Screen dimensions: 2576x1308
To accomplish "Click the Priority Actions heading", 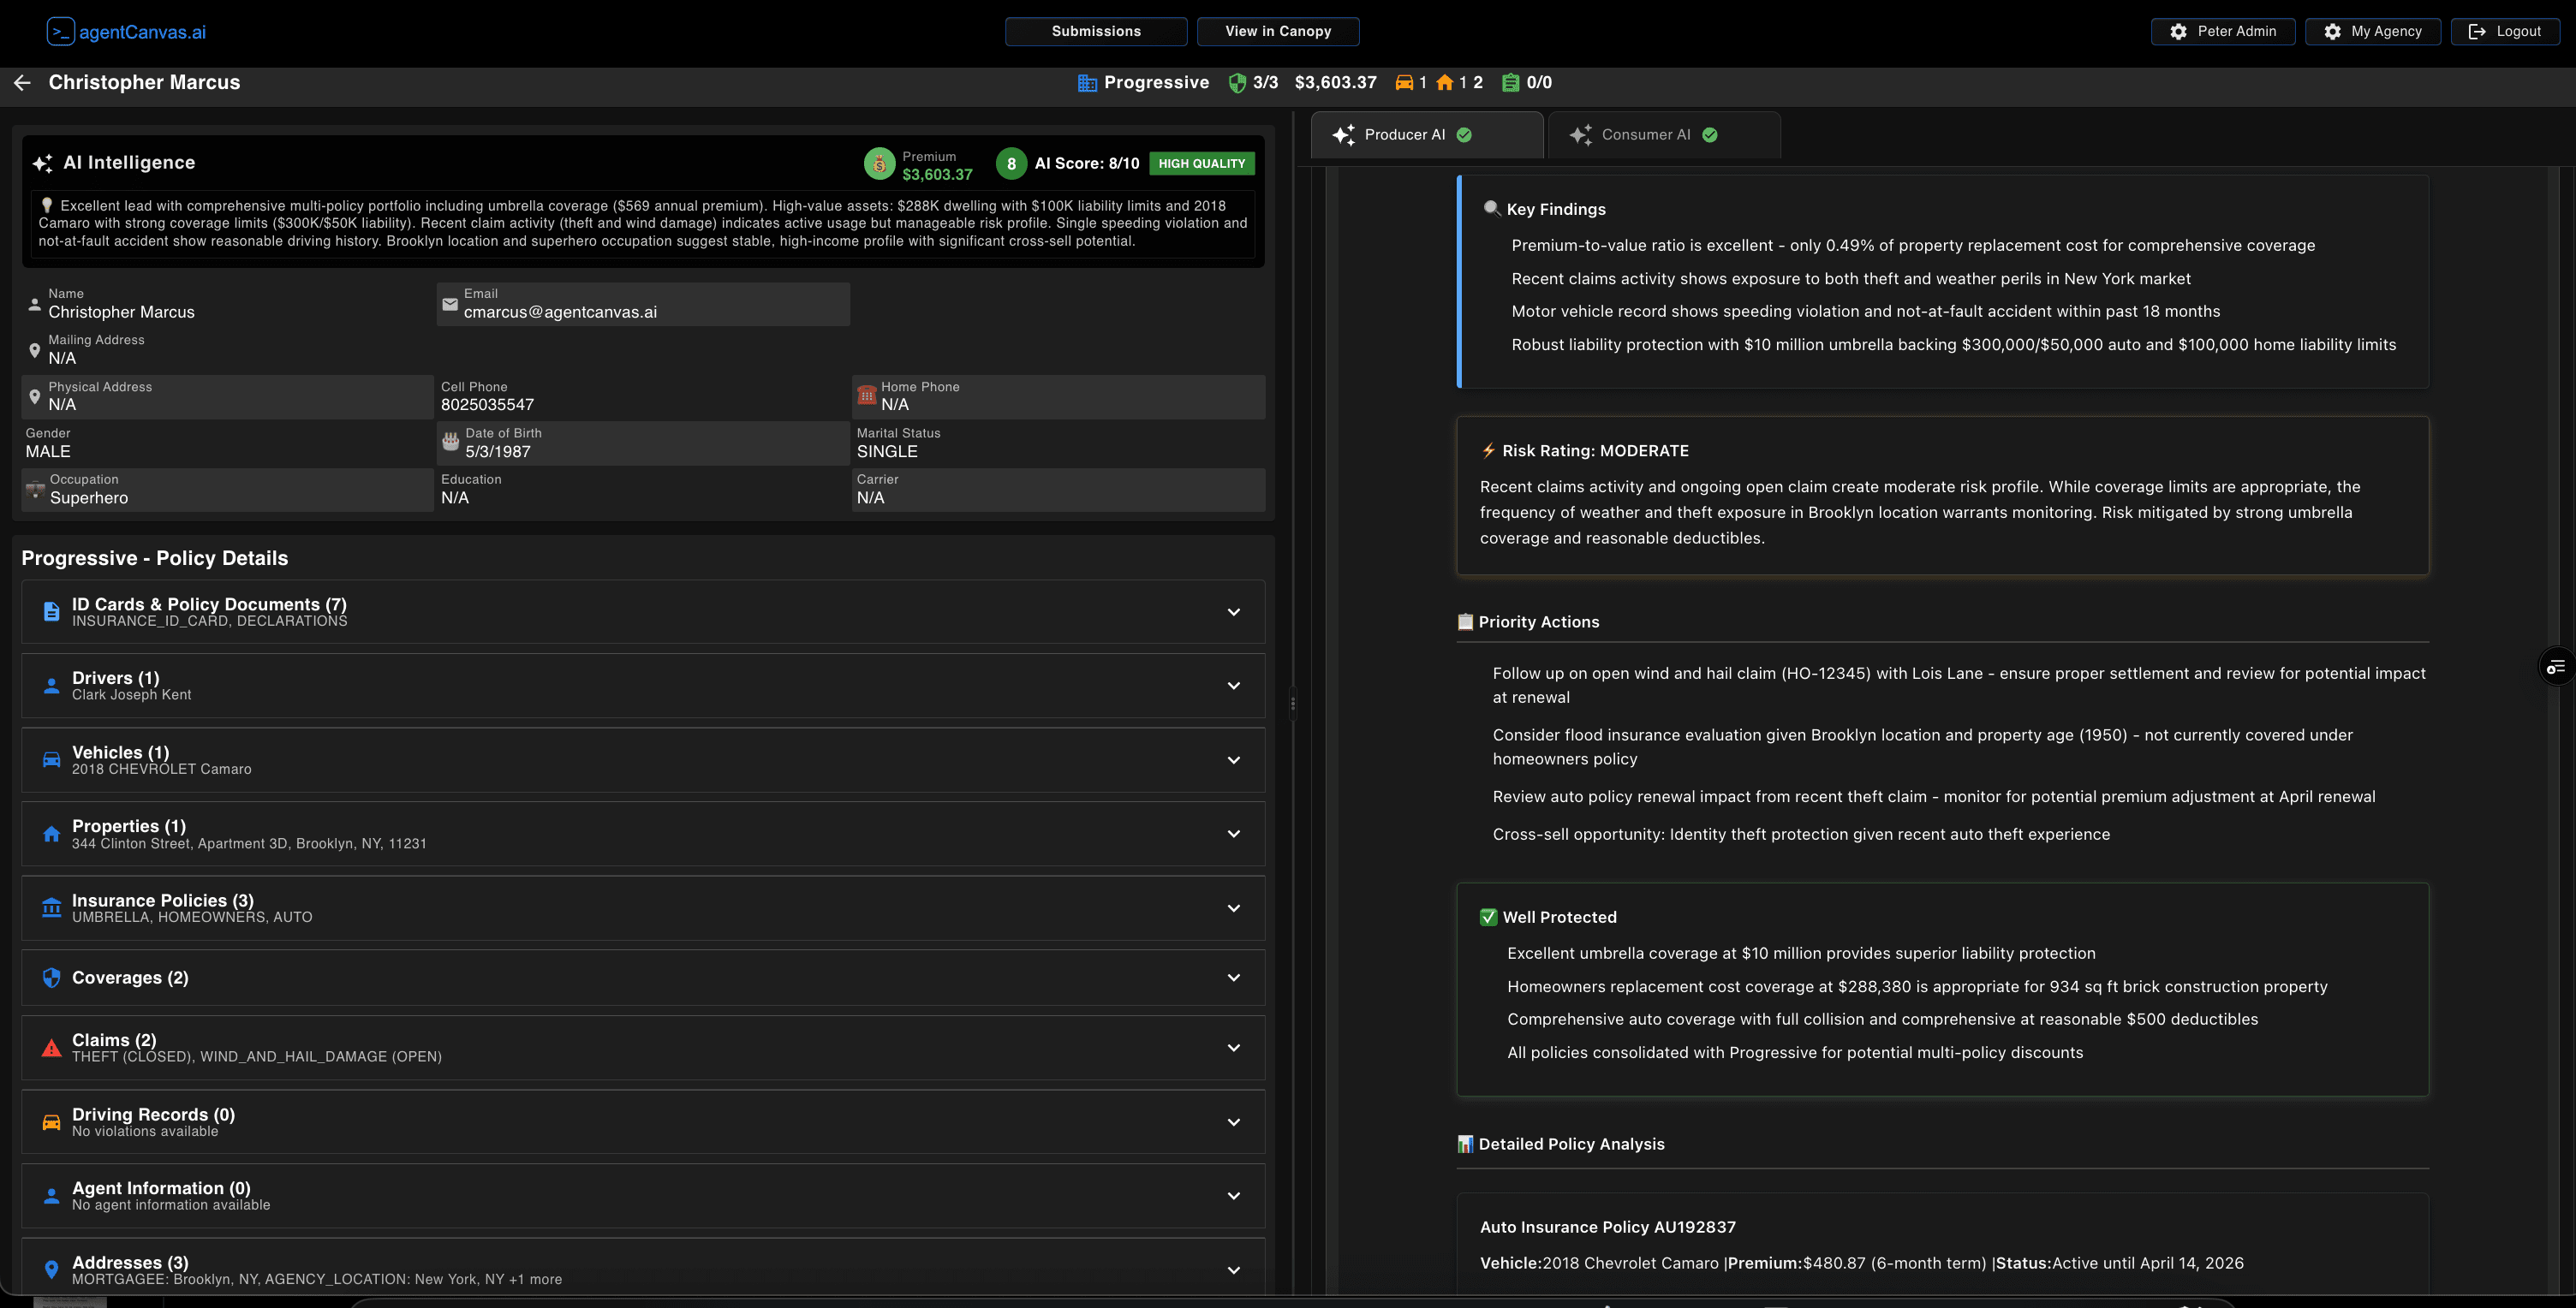I will (x=1539, y=621).
